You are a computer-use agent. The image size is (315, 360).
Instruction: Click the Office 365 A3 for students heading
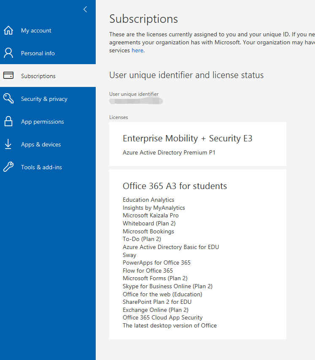[x=175, y=186]
